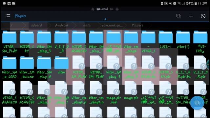Tap the video camera notification icon
Image resolution: width=210 pixels, height=118 pixels.
(5, 3)
